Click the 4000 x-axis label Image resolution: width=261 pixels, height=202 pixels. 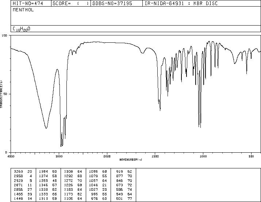[x=11, y=156]
